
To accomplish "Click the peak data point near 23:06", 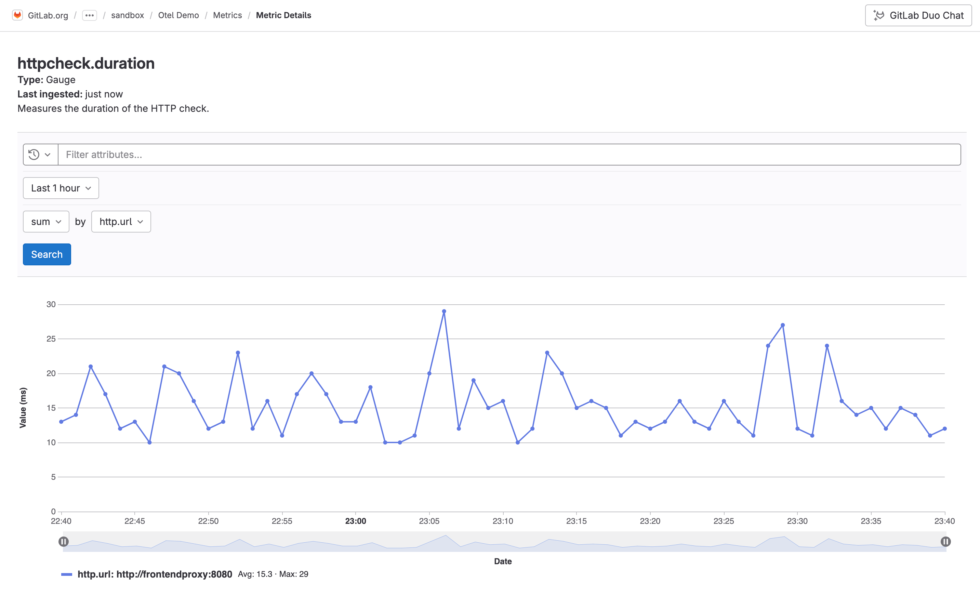I will coord(444,312).
